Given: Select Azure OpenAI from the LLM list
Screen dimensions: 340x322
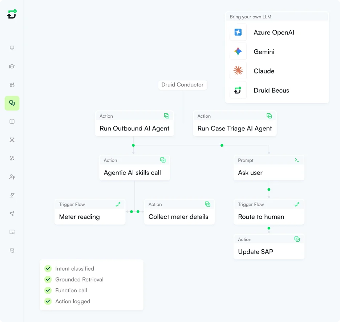Looking at the screenshot, I should [x=274, y=32].
